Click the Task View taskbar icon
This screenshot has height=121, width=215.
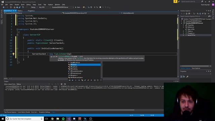click(x=47, y=119)
